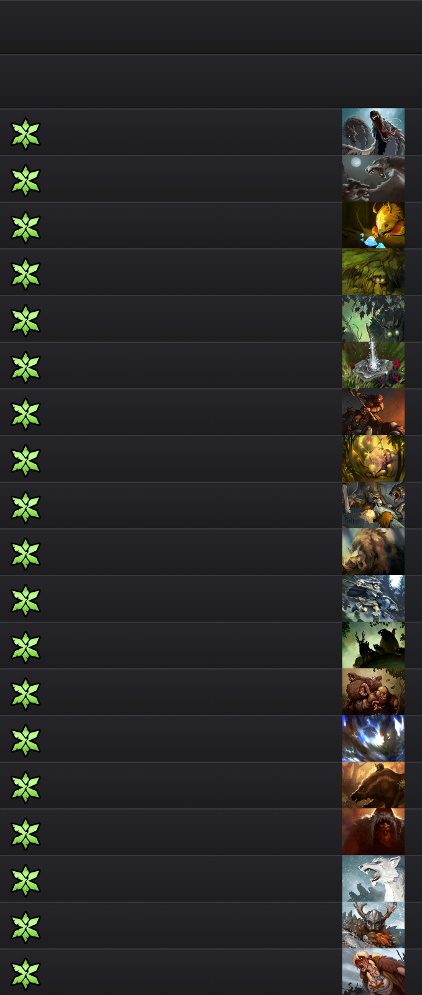View the large brown bear with rider thumbnail
Image resolution: width=422 pixels, height=995 pixels.
373,785
